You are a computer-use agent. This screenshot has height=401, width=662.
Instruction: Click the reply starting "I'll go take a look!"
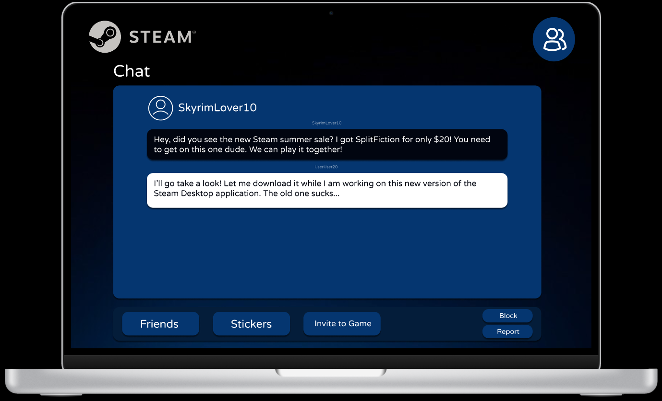(327, 190)
